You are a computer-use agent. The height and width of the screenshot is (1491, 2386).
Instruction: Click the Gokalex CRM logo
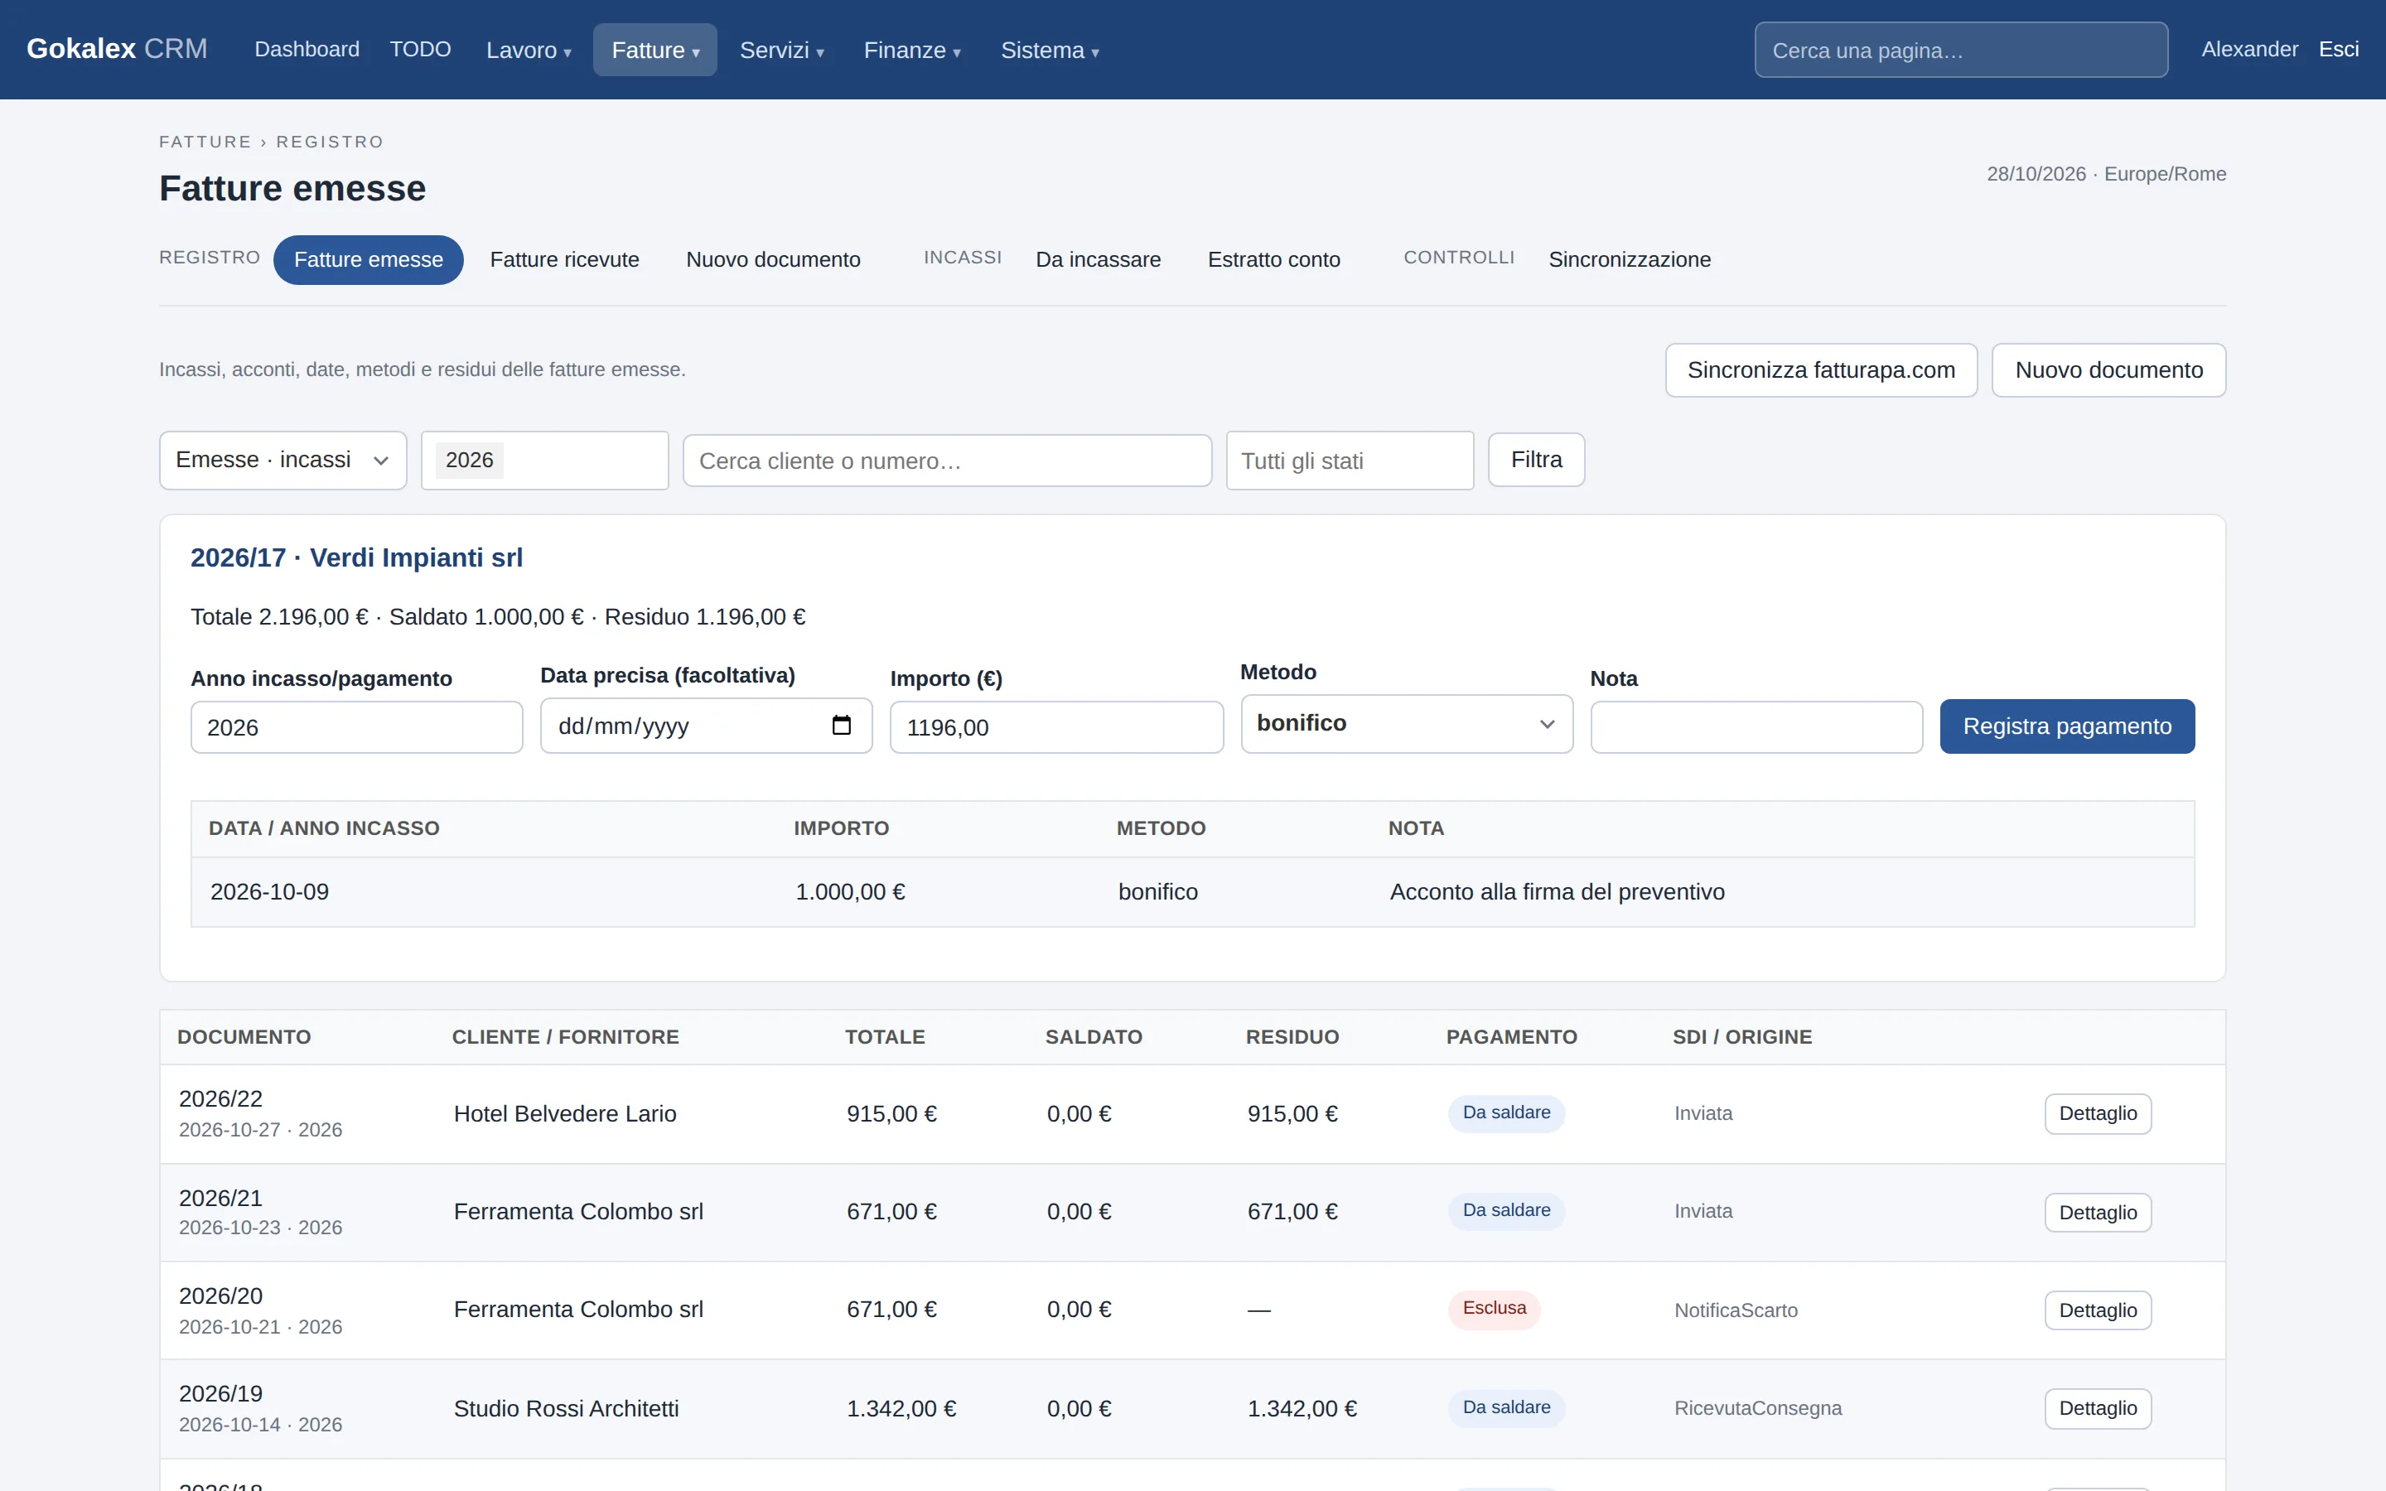click(x=116, y=48)
